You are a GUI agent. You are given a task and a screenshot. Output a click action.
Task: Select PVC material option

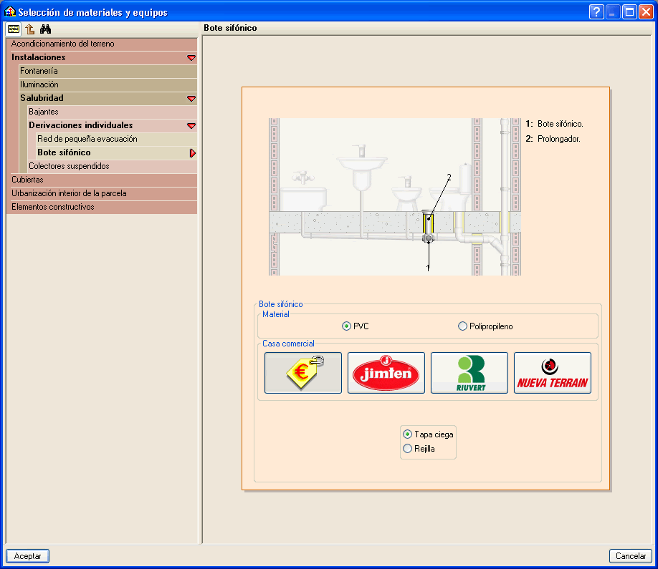click(x=356, y=326)
